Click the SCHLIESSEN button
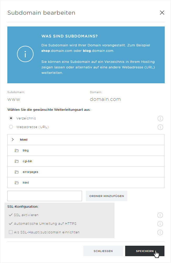The height and width of the screenshot is (263, 171). point(103,251)
